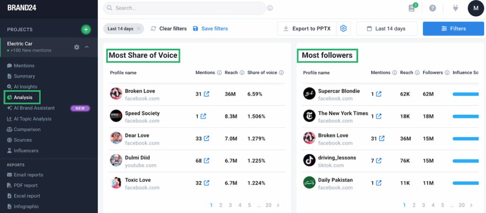The image size is (486, 213).
Task: Open the notifications icon with badge 3
Action: coord(412,8)
